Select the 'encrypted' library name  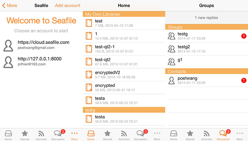click(105, 86)
